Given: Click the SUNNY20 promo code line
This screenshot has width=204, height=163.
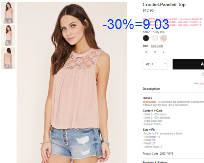Looking at the screenshot, I should click(172, 19).
